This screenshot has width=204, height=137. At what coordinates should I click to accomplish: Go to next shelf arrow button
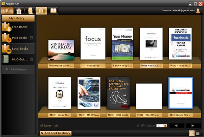(193, 125)
